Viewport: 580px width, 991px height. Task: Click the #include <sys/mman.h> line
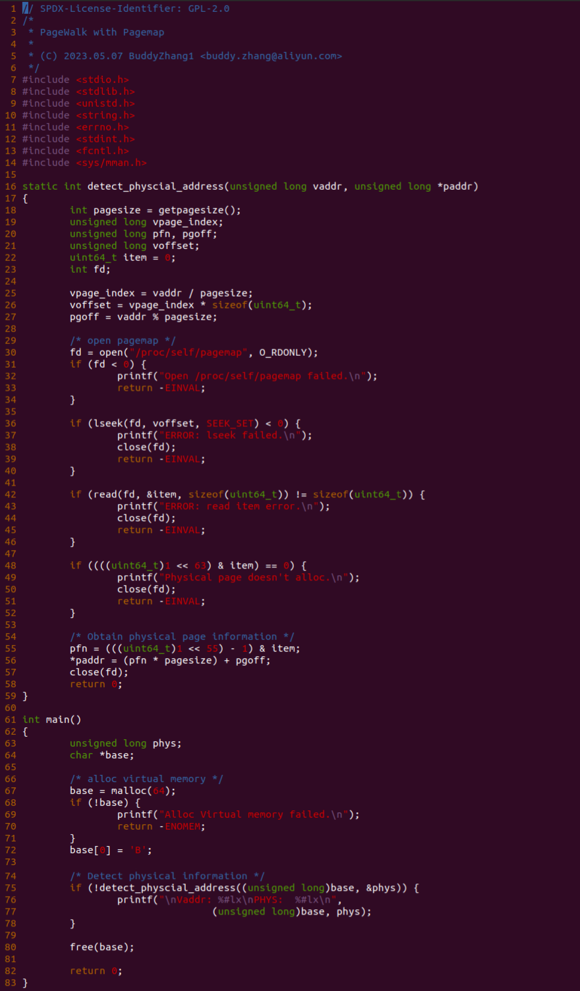tap(84, 163)
